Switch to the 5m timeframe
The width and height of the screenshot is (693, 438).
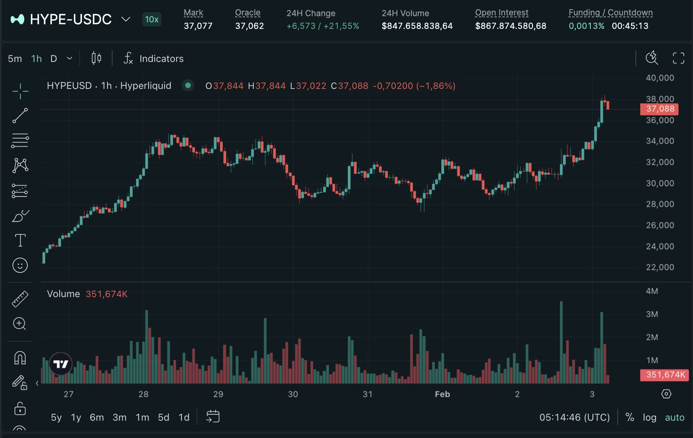[15, 59]
